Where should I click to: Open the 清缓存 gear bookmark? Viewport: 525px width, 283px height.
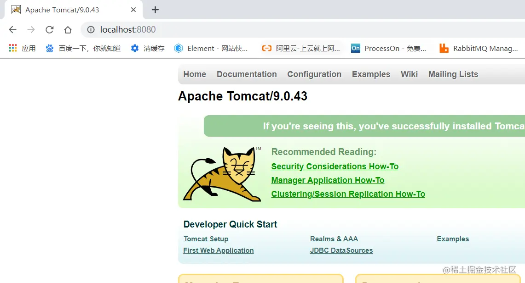tap(148, 49)
